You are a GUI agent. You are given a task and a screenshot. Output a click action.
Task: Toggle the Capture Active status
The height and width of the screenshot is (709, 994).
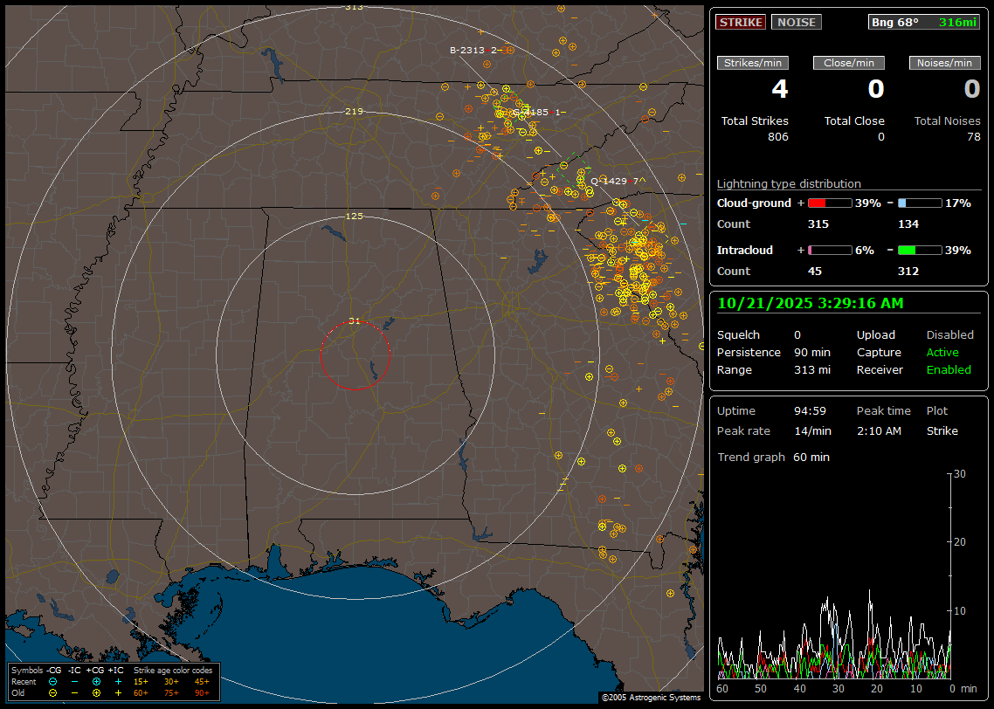point(942,353)
